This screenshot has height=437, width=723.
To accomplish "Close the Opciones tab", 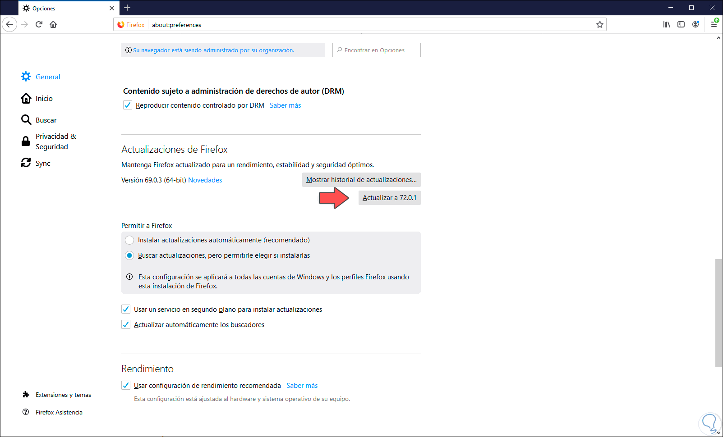I will [112, 8].
